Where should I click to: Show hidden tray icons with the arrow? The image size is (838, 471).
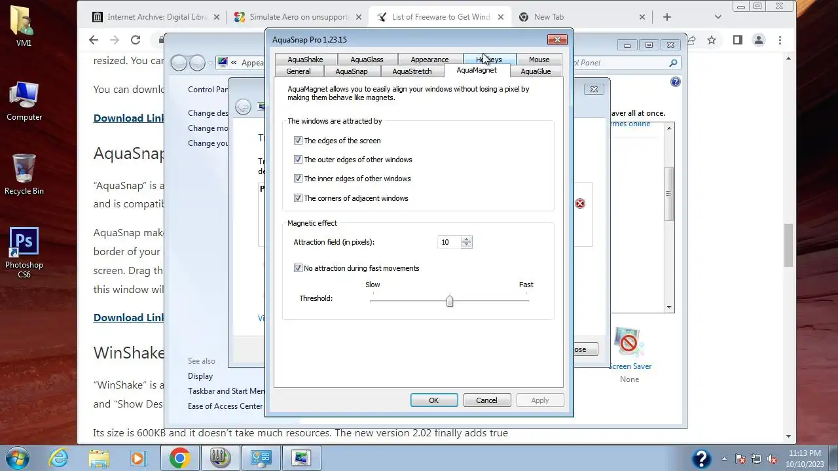724,459
